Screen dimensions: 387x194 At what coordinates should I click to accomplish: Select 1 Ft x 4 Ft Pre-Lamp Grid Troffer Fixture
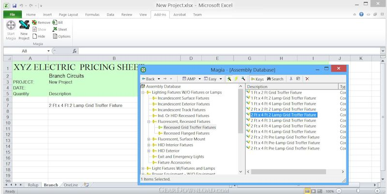pos(285,143)
